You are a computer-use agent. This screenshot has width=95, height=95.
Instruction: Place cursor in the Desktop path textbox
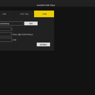pos(12,23)
